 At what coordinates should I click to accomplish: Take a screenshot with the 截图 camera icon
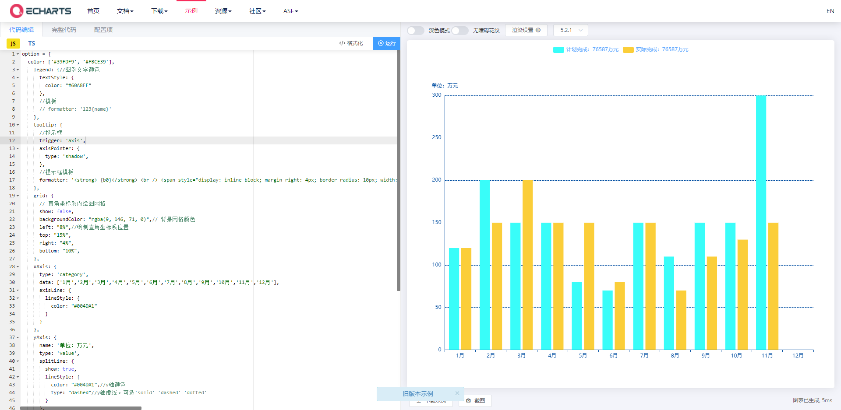coord(468,400)
